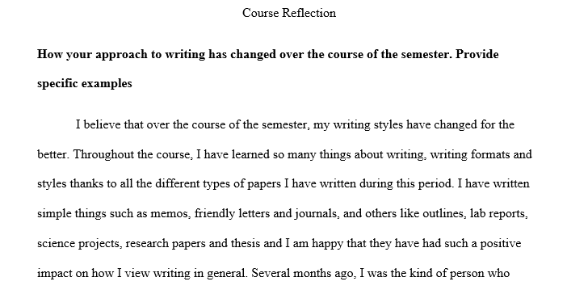Click the words 'specific examples' in heading
Image resolution: width=567 pixels, height=294 pixels.
pos(85,84)
